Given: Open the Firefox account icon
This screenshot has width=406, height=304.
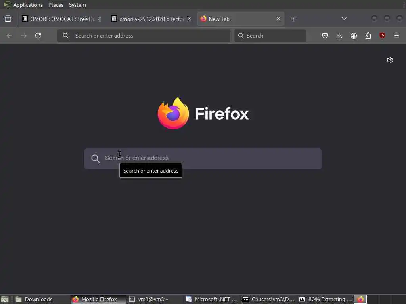Looking at the screenshot, I should (x=354, y=36).
